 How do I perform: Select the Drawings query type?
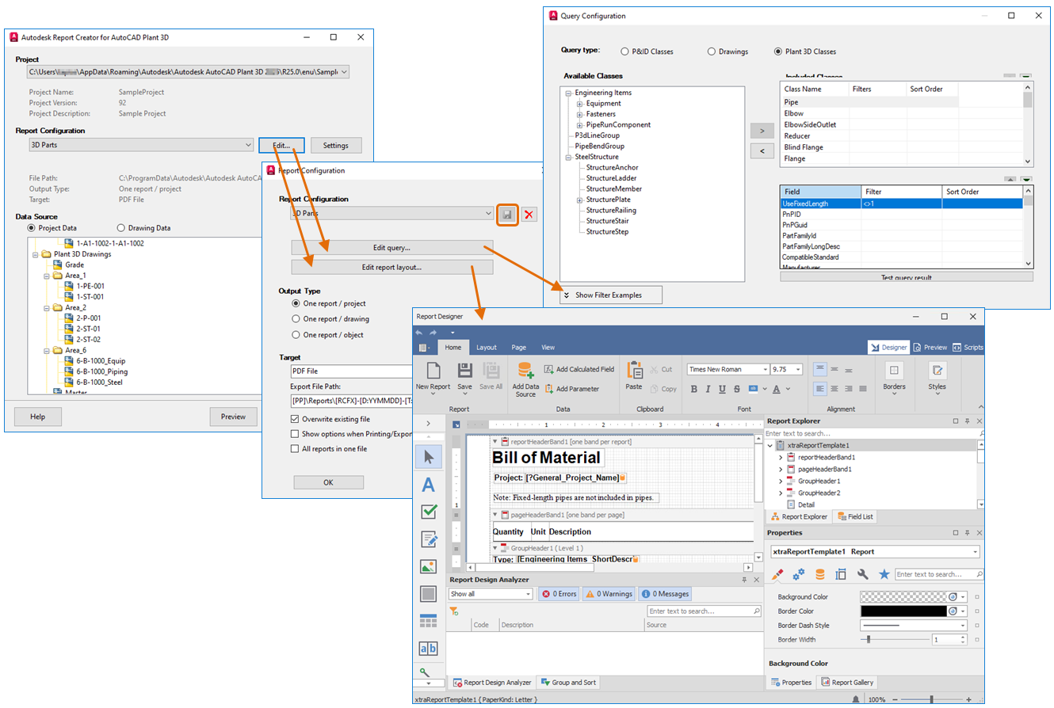point(712,51)
